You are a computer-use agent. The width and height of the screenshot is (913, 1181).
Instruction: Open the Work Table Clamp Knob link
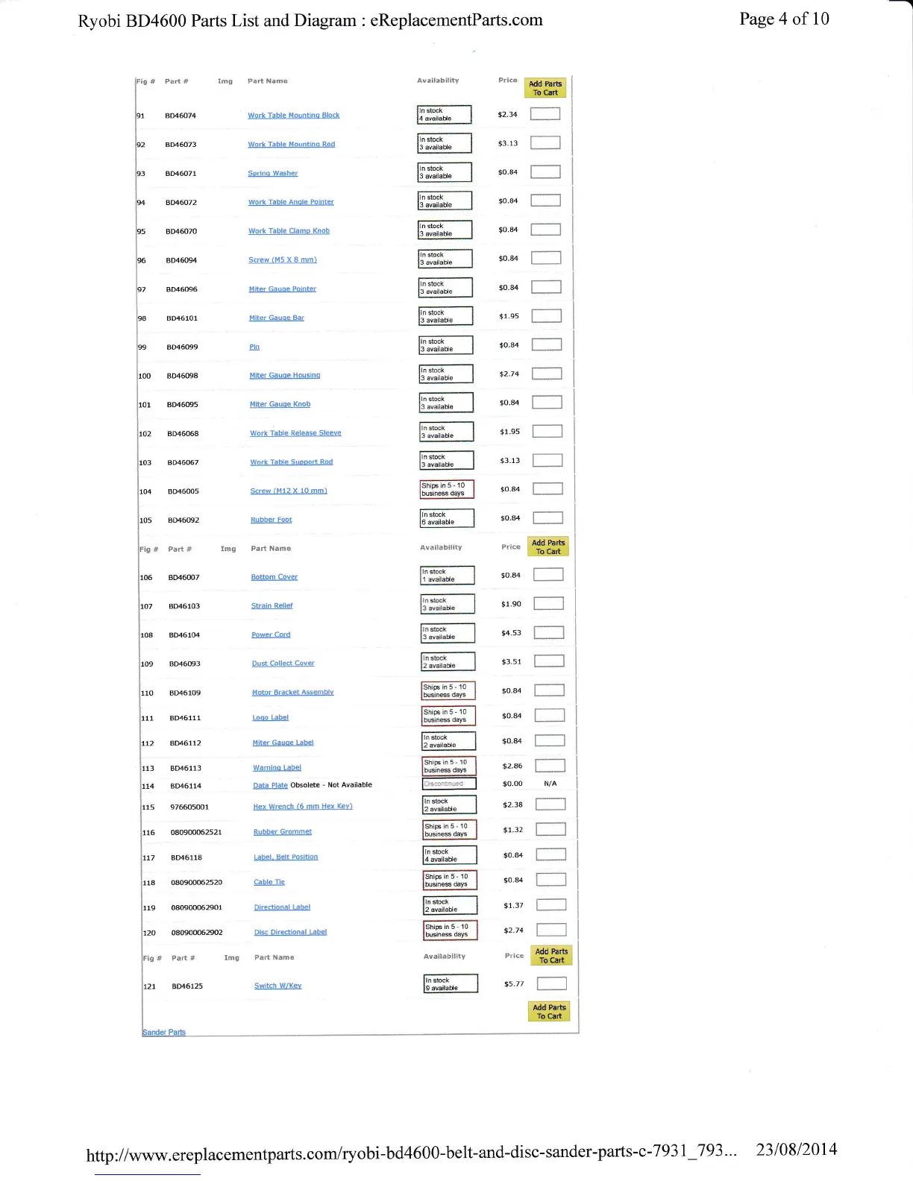289,231
